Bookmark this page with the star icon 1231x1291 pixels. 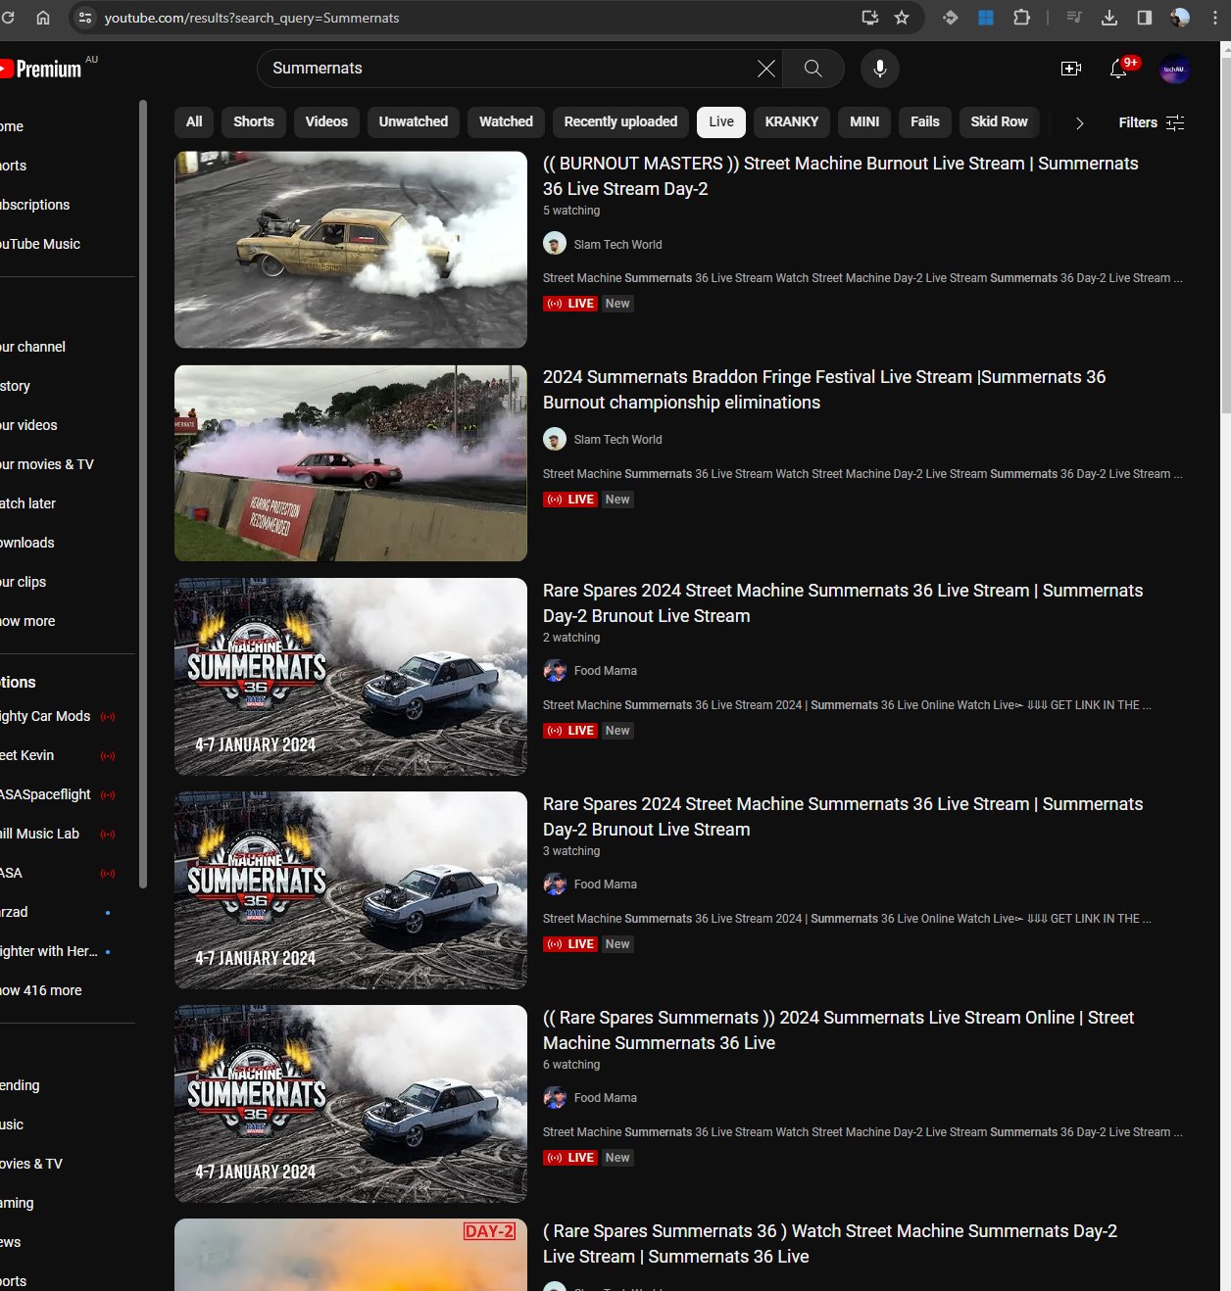coord(902,18)
